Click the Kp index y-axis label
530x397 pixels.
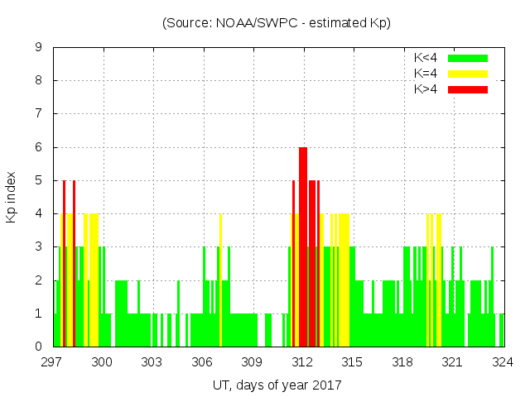pyautogui.click(x=12, y=197)
